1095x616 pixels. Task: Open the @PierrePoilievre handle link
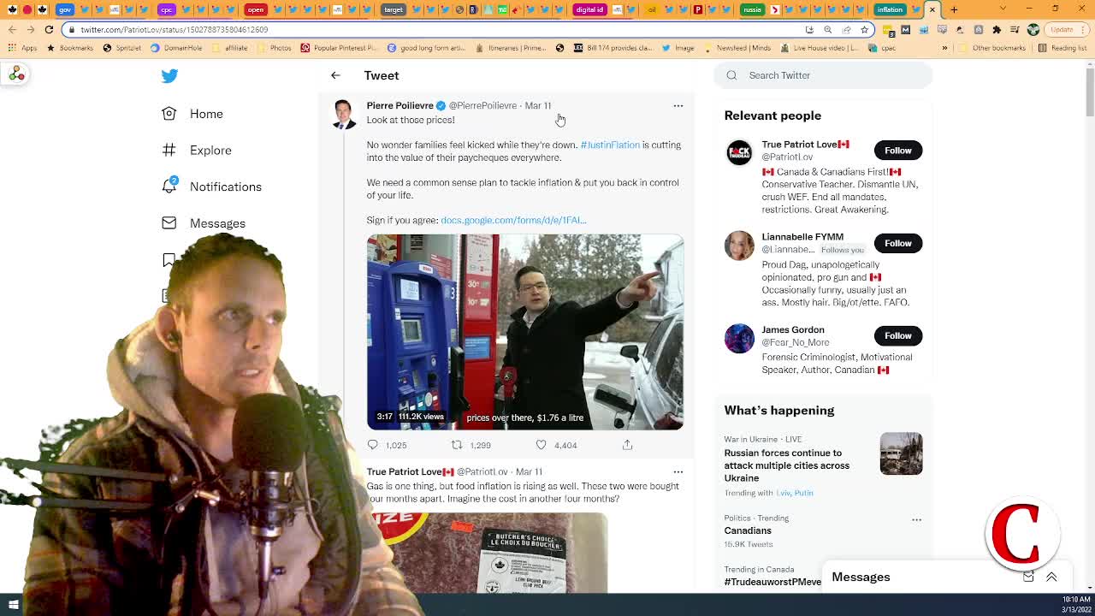[x=482, y=105]
